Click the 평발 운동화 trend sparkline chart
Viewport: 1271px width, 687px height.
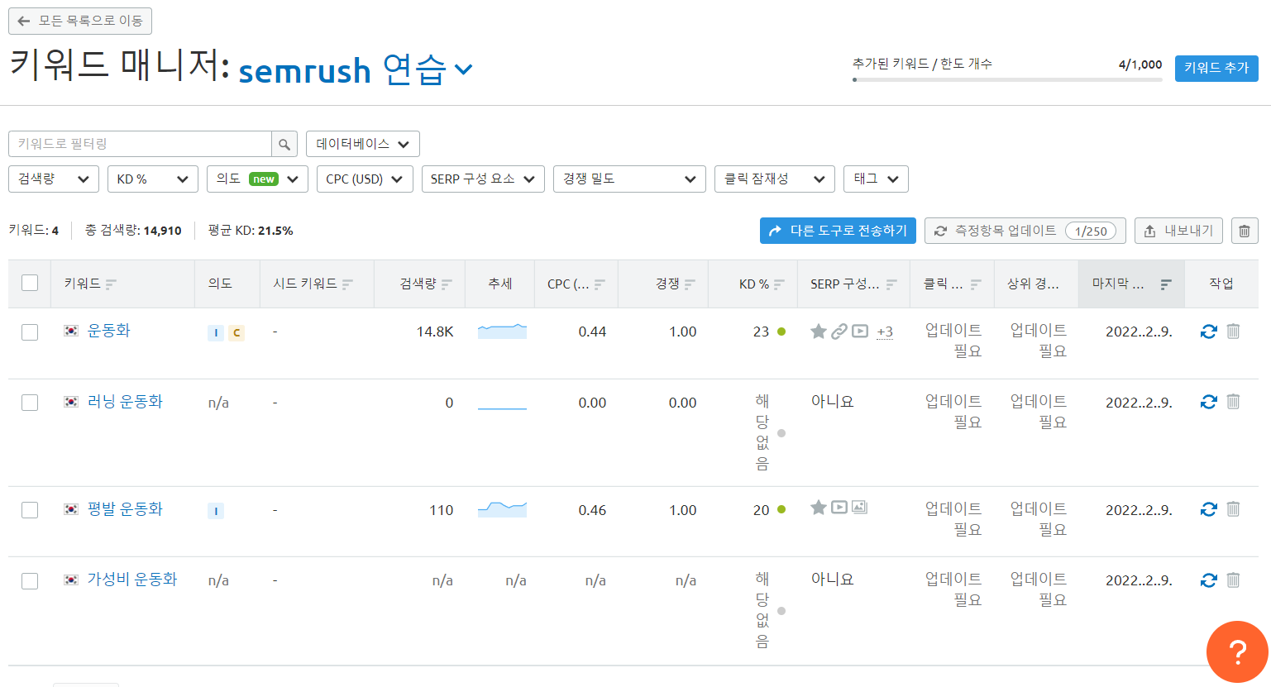click(x=502, y=509)
